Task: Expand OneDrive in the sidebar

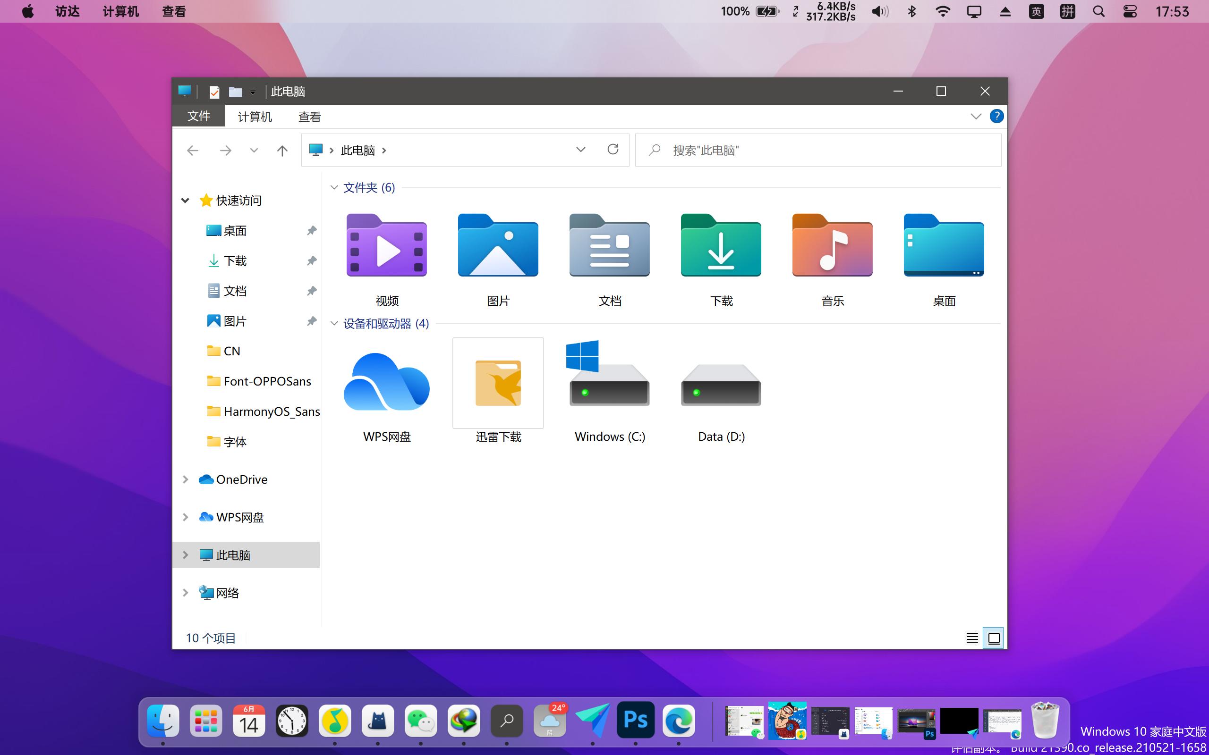Action: point(185,479)
